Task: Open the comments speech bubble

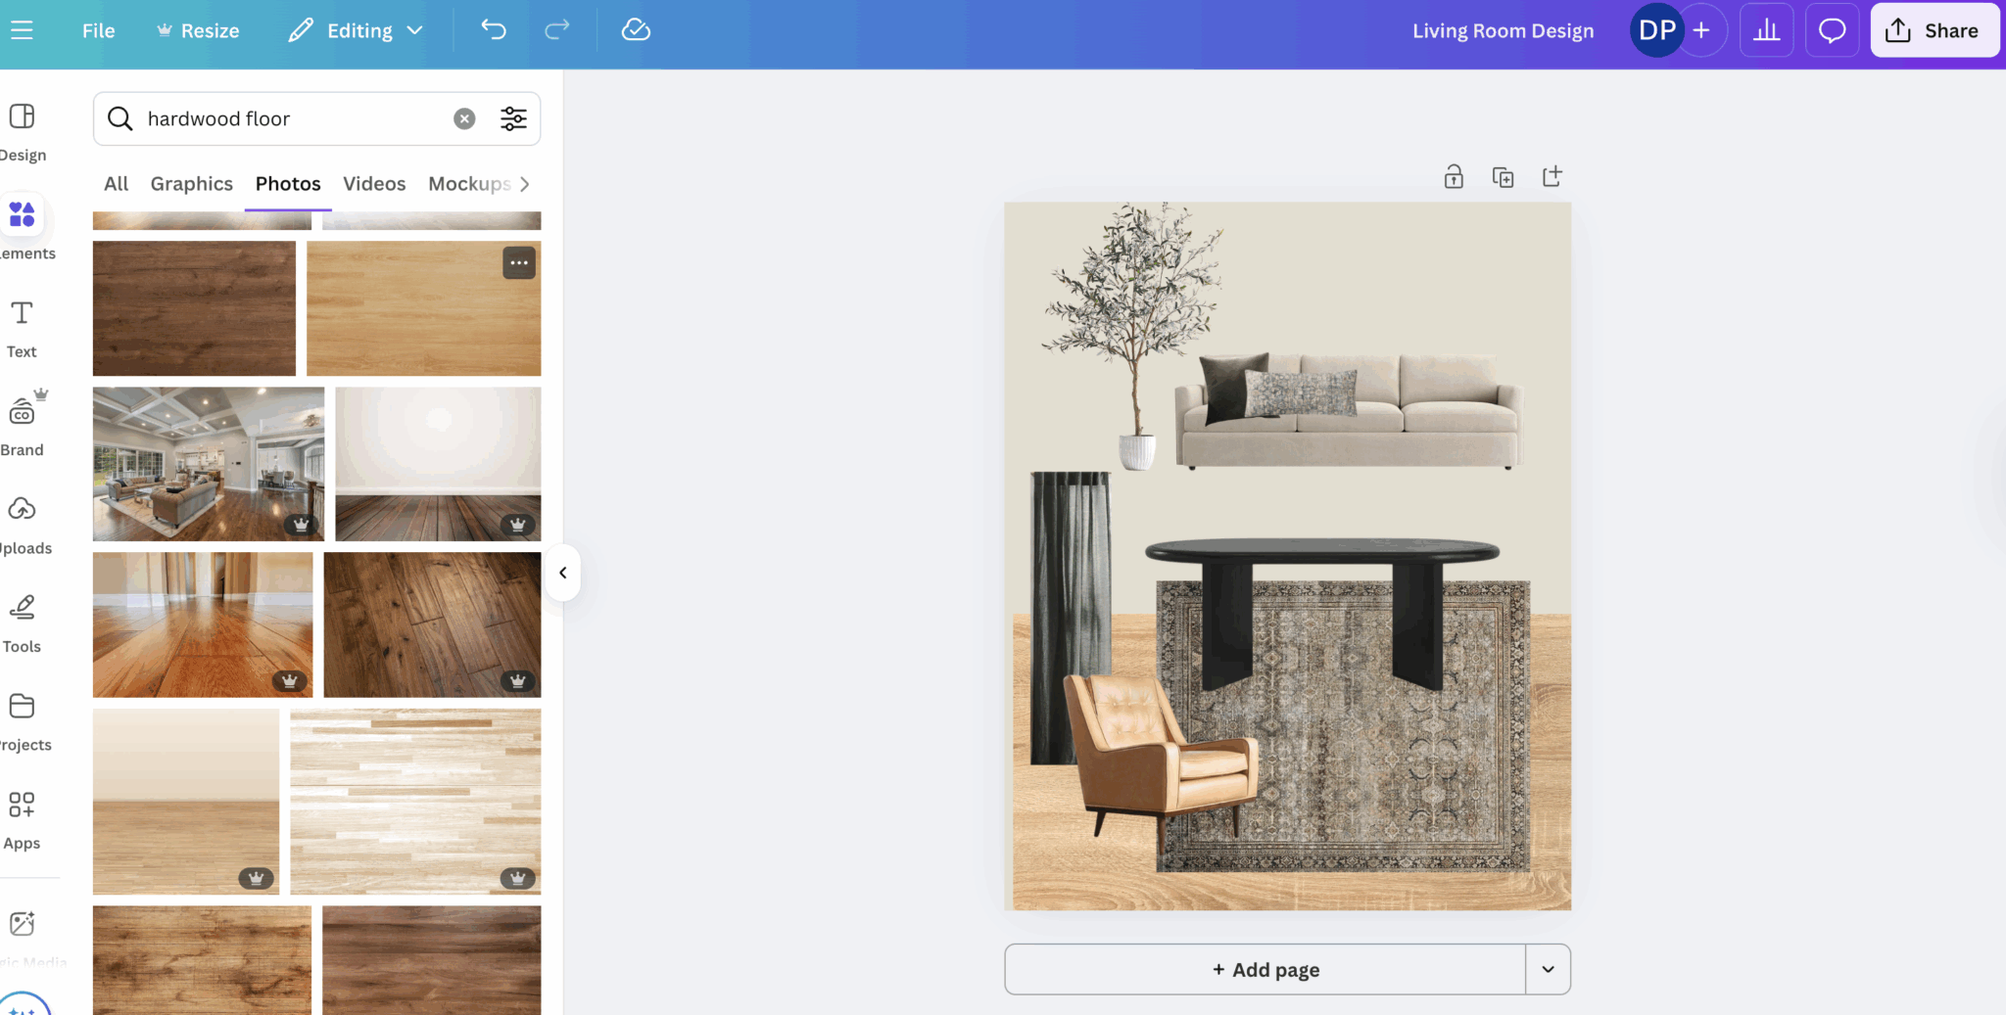Action: (x=1832, y=30)
